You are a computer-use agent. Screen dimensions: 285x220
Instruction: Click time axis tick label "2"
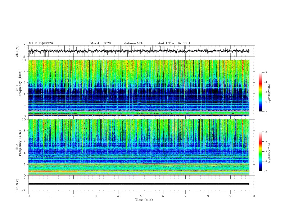[73, 196]
